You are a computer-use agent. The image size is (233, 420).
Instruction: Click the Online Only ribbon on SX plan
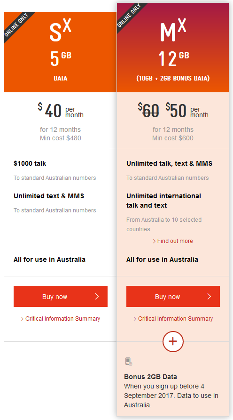(x=18, y=26)
